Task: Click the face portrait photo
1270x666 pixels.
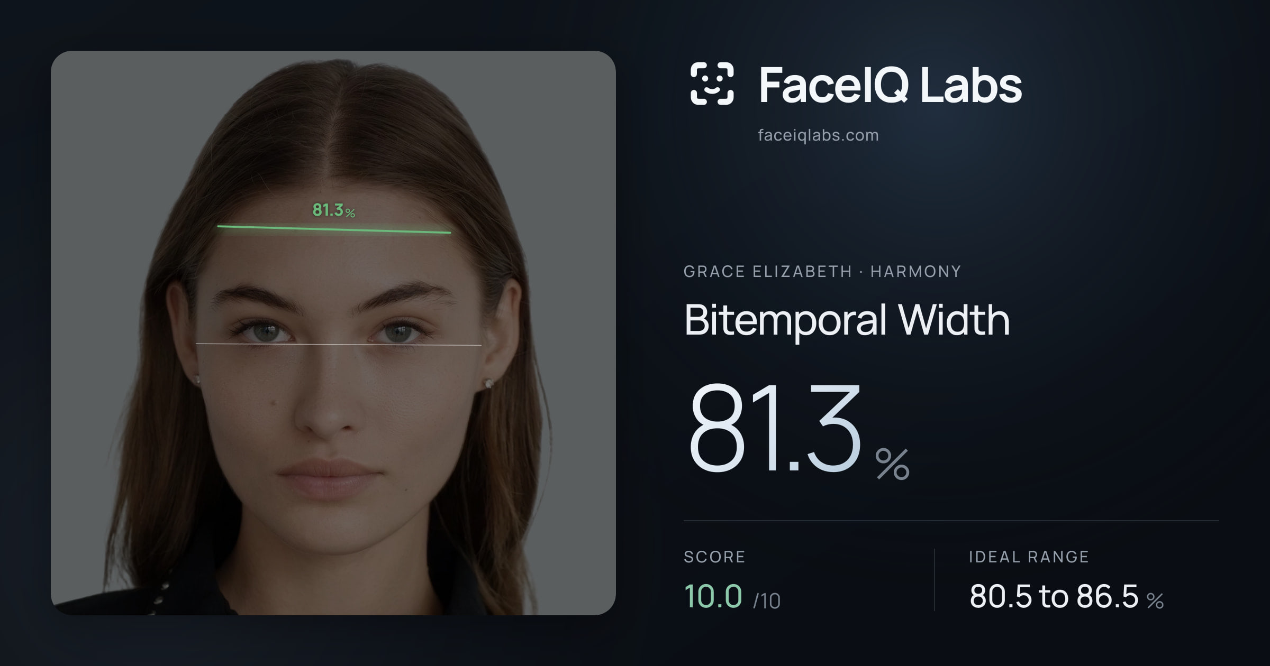Action: click(x=333, y=333)
